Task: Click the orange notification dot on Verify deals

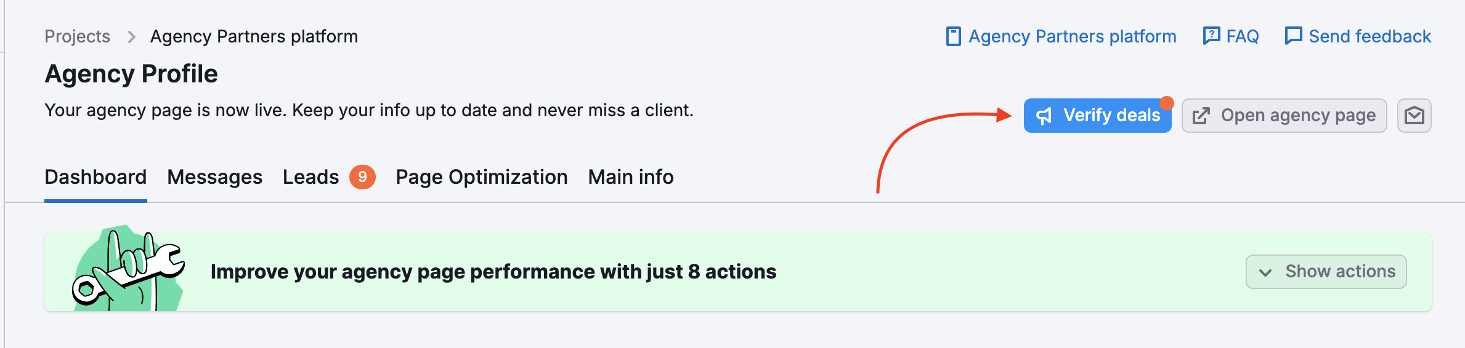Action: 1166,103
